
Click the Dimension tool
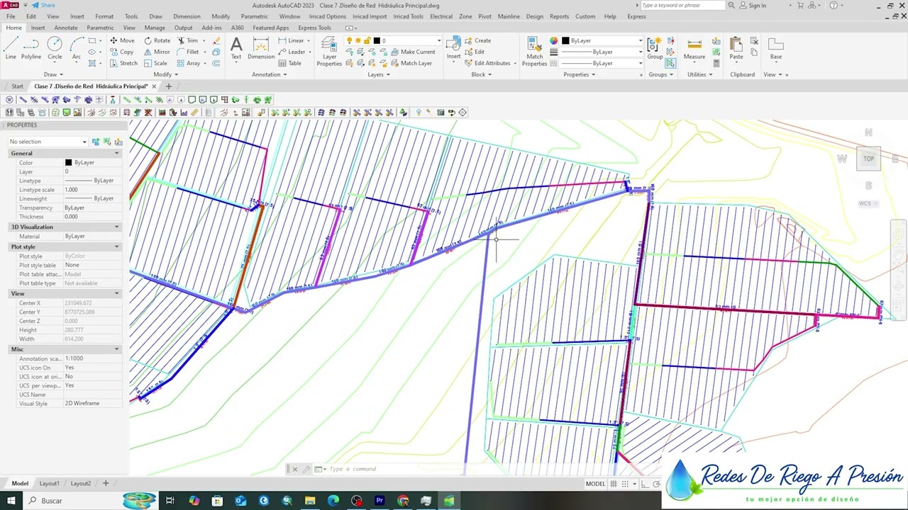click(261, 48)
